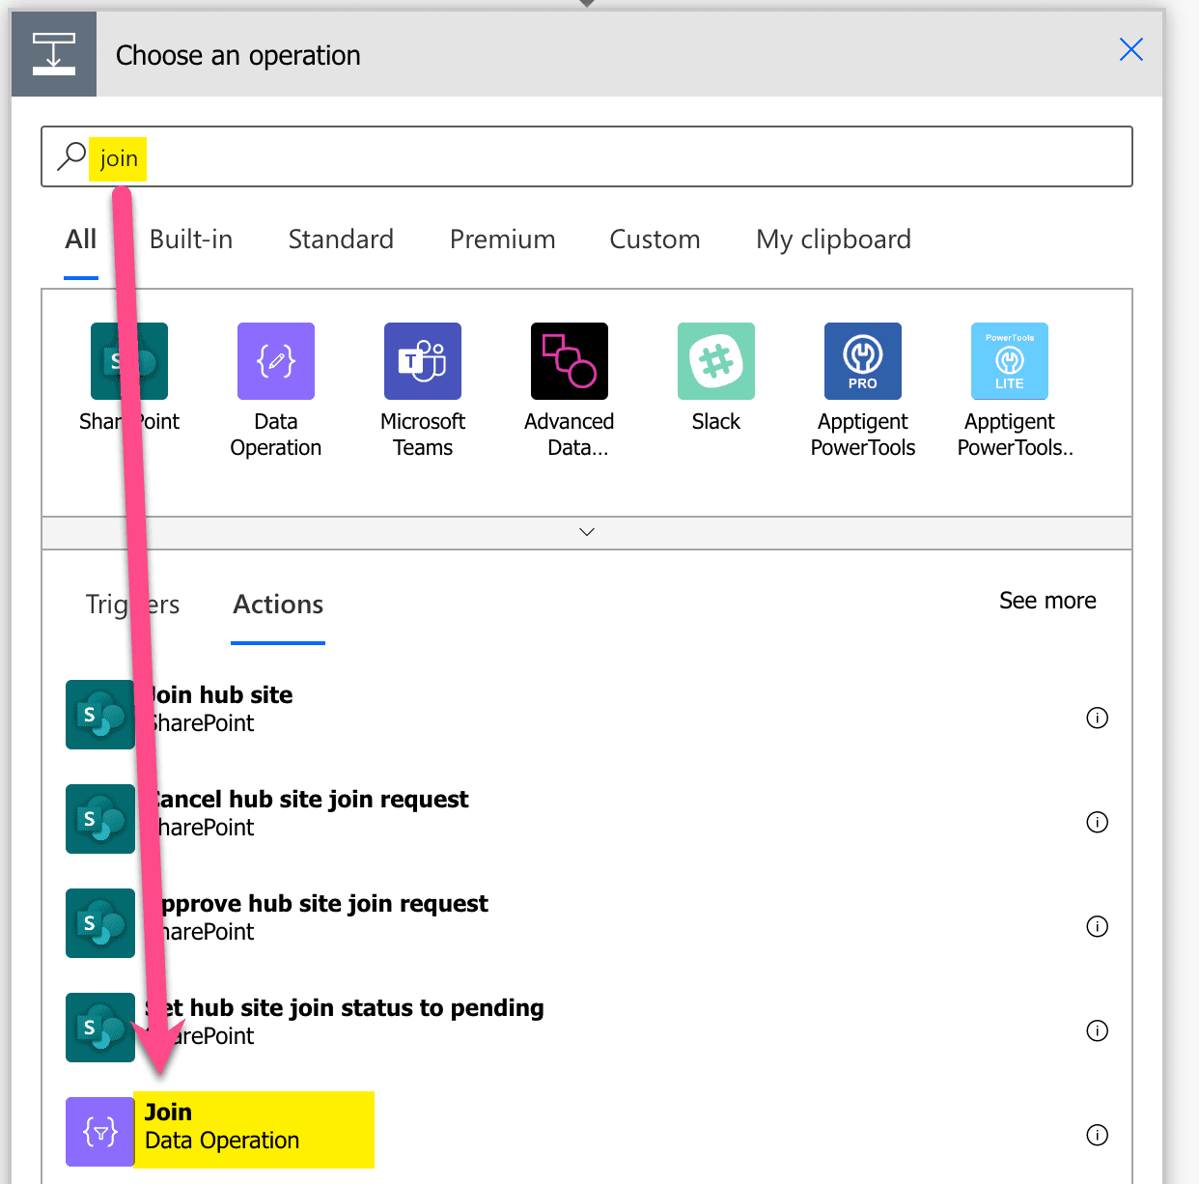Screen dimensions: 1199x1184
Task: Choose the Cancel hub site join request action
Action: pyautogui.click(x=307, y=811)
